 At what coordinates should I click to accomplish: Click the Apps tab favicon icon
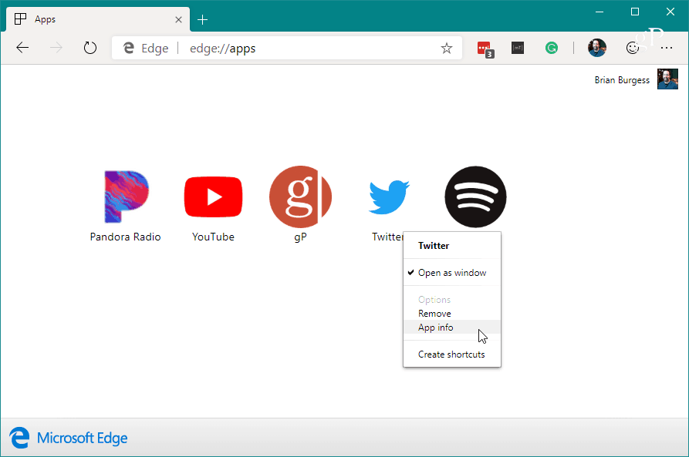point(20,18)
